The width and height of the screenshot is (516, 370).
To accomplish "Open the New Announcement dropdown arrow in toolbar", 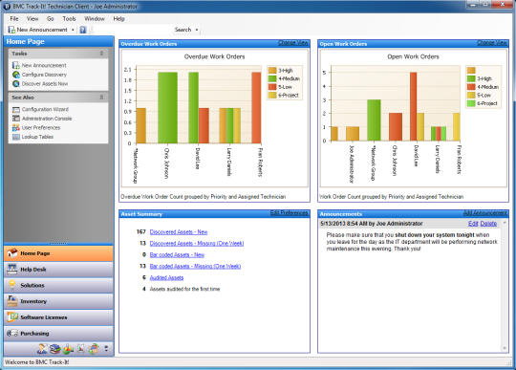I will point(73,30).
